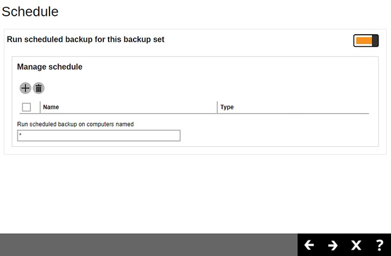Screen dimensions: 391x256
Task: Proceed with the right arrow button
Action: coord(333,245)
